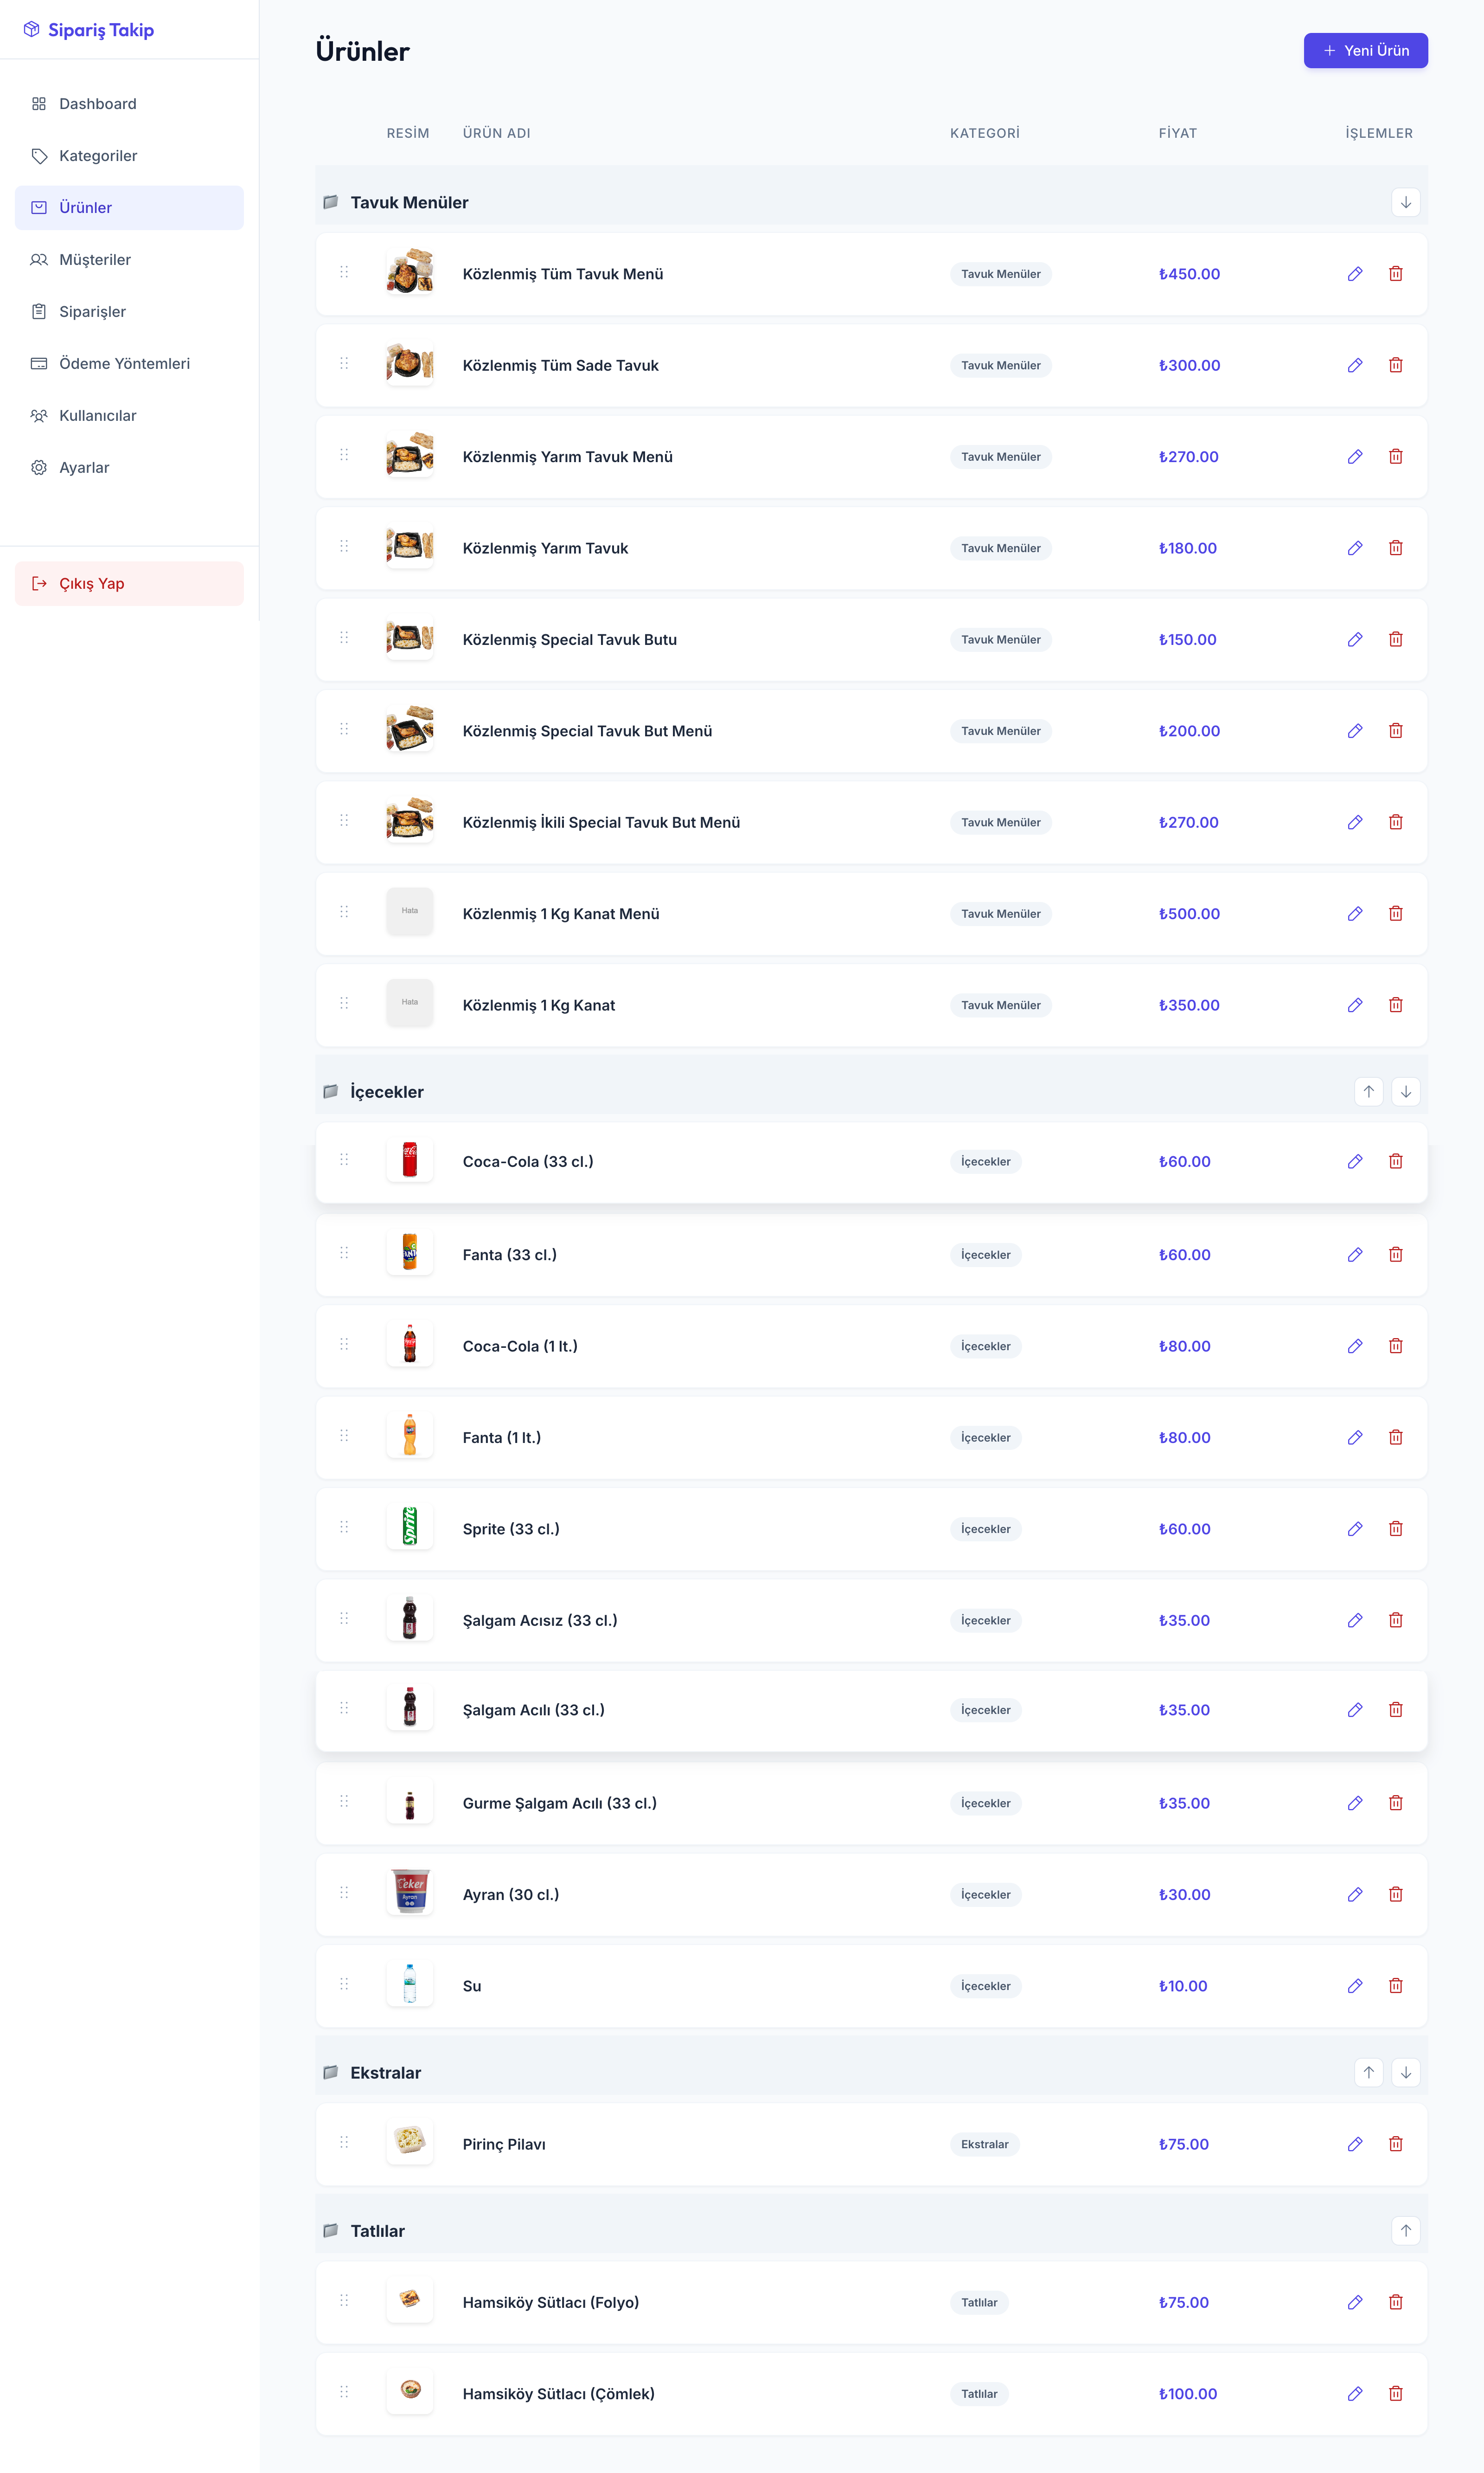1484x2473 pixels.
Task: Delete Su product
Action: pyautogui.click(x=1396, y=1986)
